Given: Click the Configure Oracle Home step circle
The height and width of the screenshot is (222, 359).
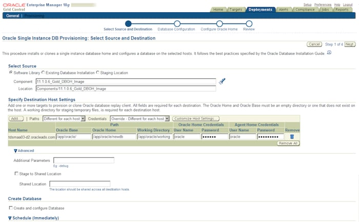Looking at the screenshot, I should click(x=219, y=23).
